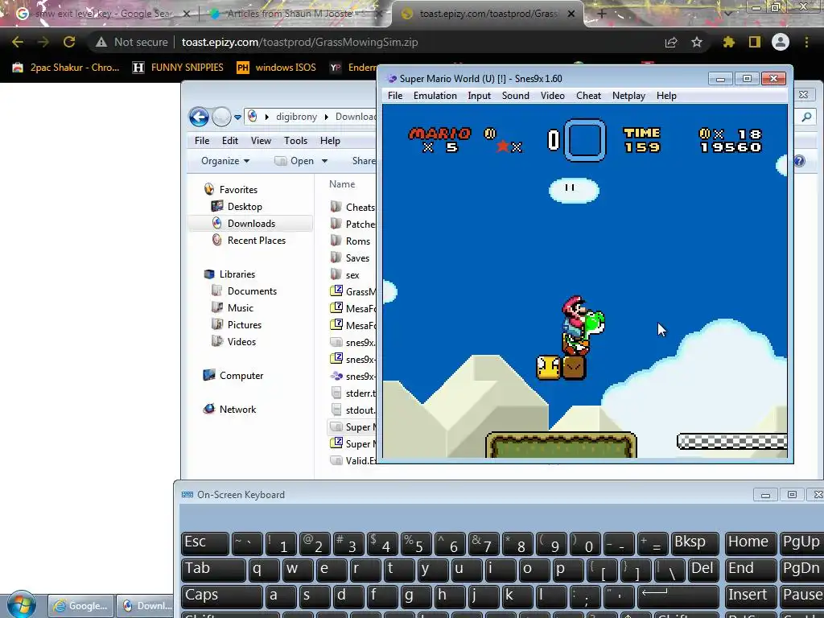Image resolution: width=824 pixels, height=618 pixels.
Task: Click the Name column header
Action: click(x=342, y=184)
